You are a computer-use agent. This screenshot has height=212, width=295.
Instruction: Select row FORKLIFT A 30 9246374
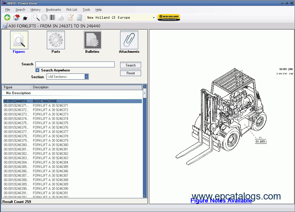pos(73,118)
